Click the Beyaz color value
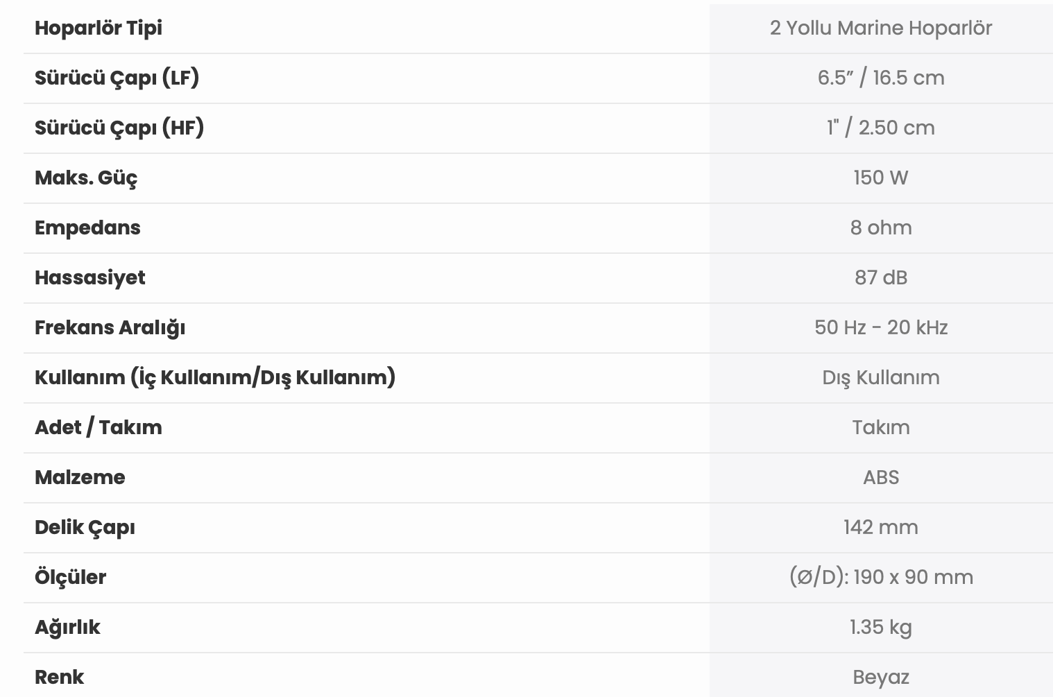 coord(881,678)
